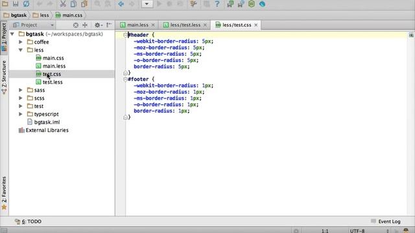This screenshot has height=233, width=415.
Task: Toggle the 1: Project tool window
Action: point(4,37)
